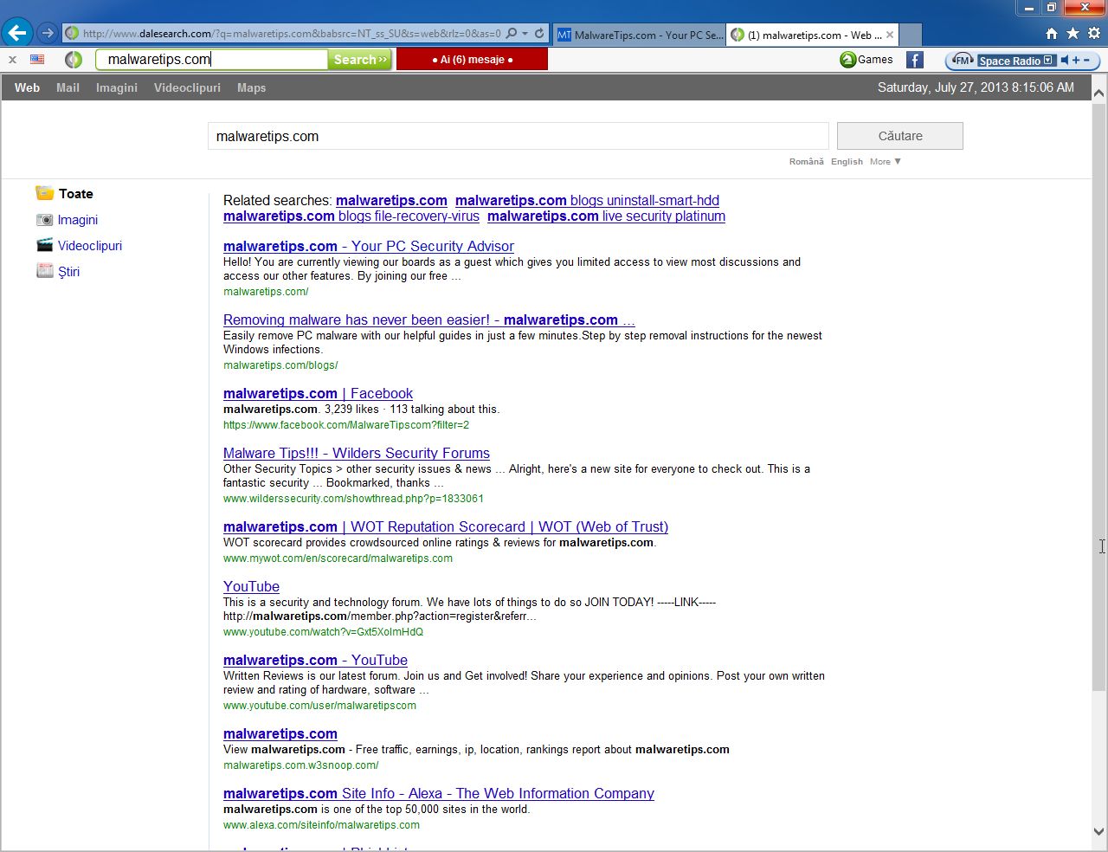Switch to MalwareTips.com - Your PC Se... tab
This screenshot has width=1108, height=852.
(x=639, y=35)
